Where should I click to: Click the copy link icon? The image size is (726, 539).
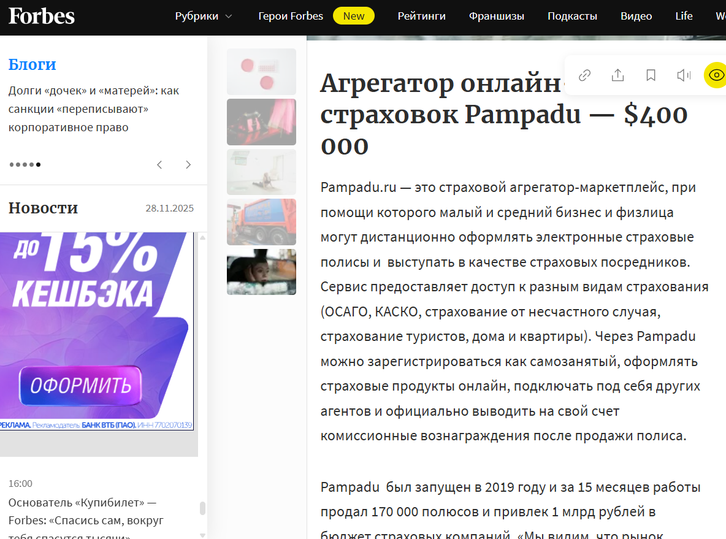pyautogui.click(x=585, y=75)
